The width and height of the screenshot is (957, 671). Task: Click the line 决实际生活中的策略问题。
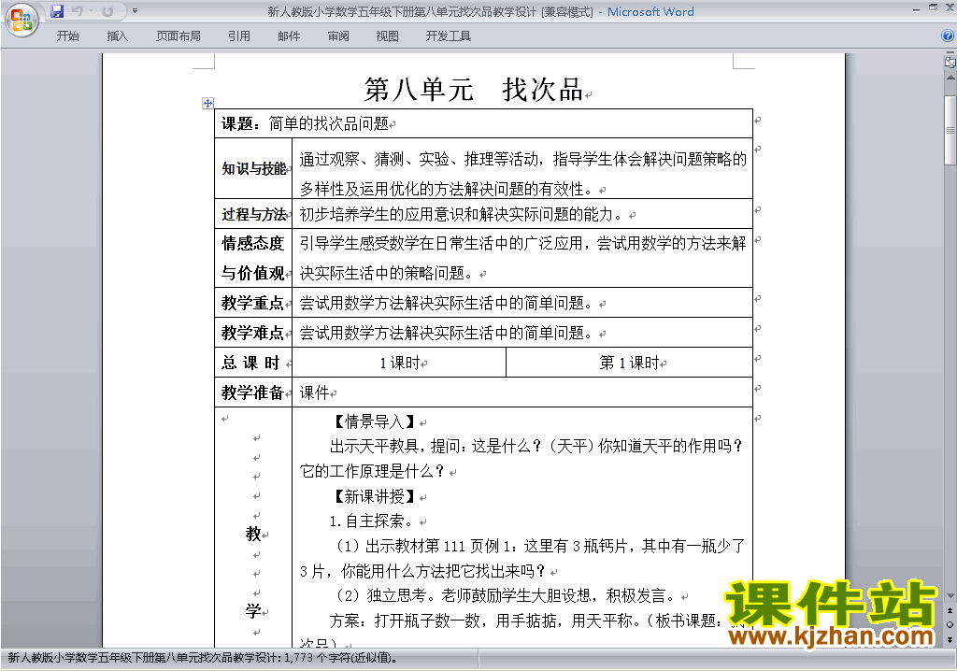tap(386, 273)
